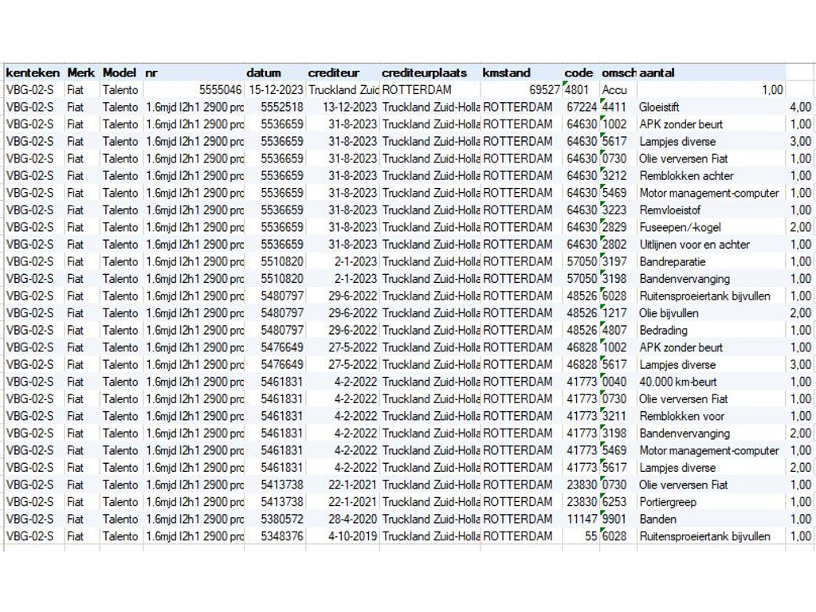The image size is (816, 612).
Task: Click kmstand cell with value 55
Action: [x=581, y=536]
